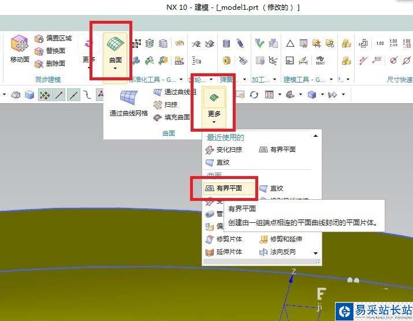413x321 pixels.
Task: Click the shaded blue cube rendering style icon
Action: point(312,95)
